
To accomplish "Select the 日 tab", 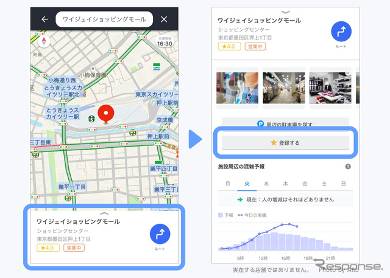I will pos(344,184).
